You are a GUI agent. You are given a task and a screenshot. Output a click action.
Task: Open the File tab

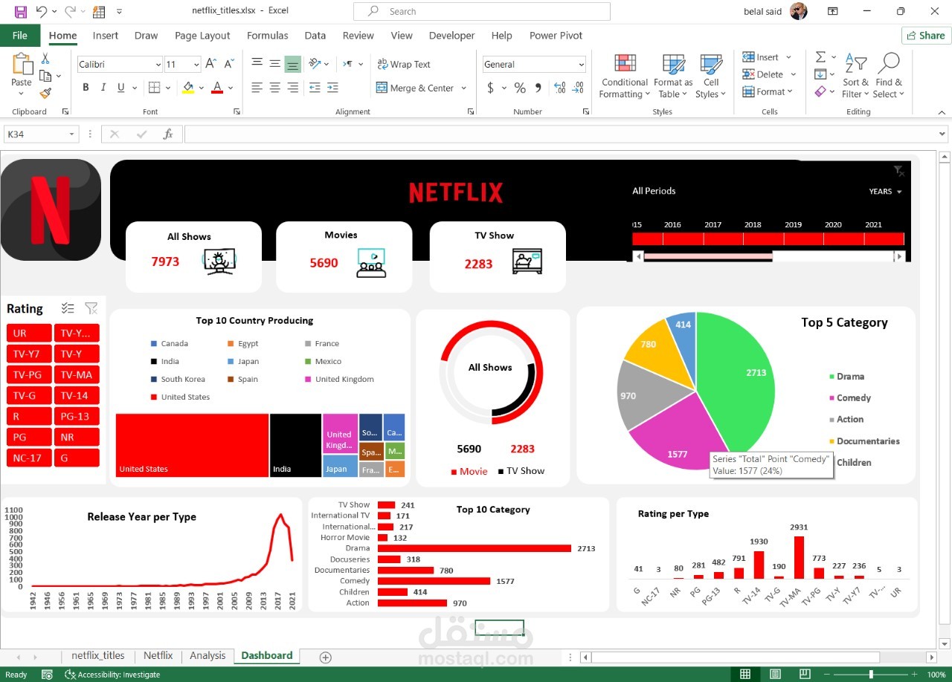20,36
